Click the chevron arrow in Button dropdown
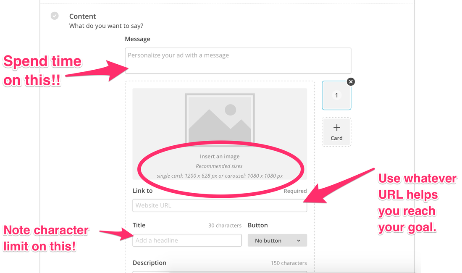 pyautogui.click(x=299, y=241)
